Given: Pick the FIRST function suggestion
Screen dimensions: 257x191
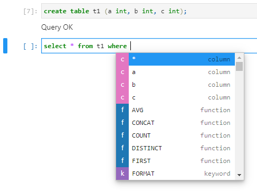Looking at the screenshot, I should tap(175, 161).
